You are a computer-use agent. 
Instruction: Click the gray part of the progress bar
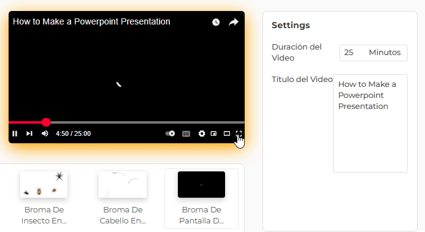[147, 122]
